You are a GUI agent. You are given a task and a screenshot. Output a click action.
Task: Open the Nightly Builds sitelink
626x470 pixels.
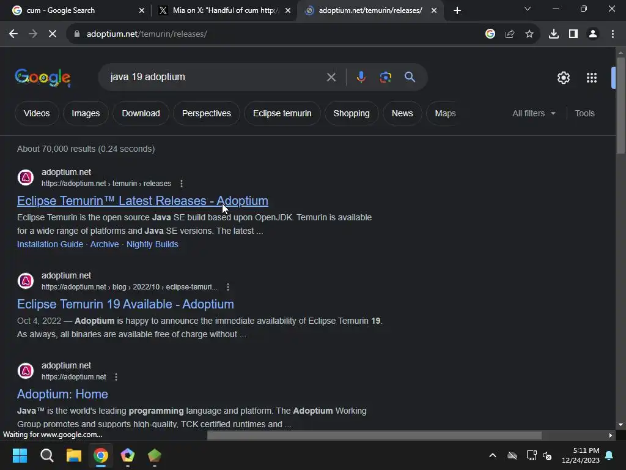[152, 244]
